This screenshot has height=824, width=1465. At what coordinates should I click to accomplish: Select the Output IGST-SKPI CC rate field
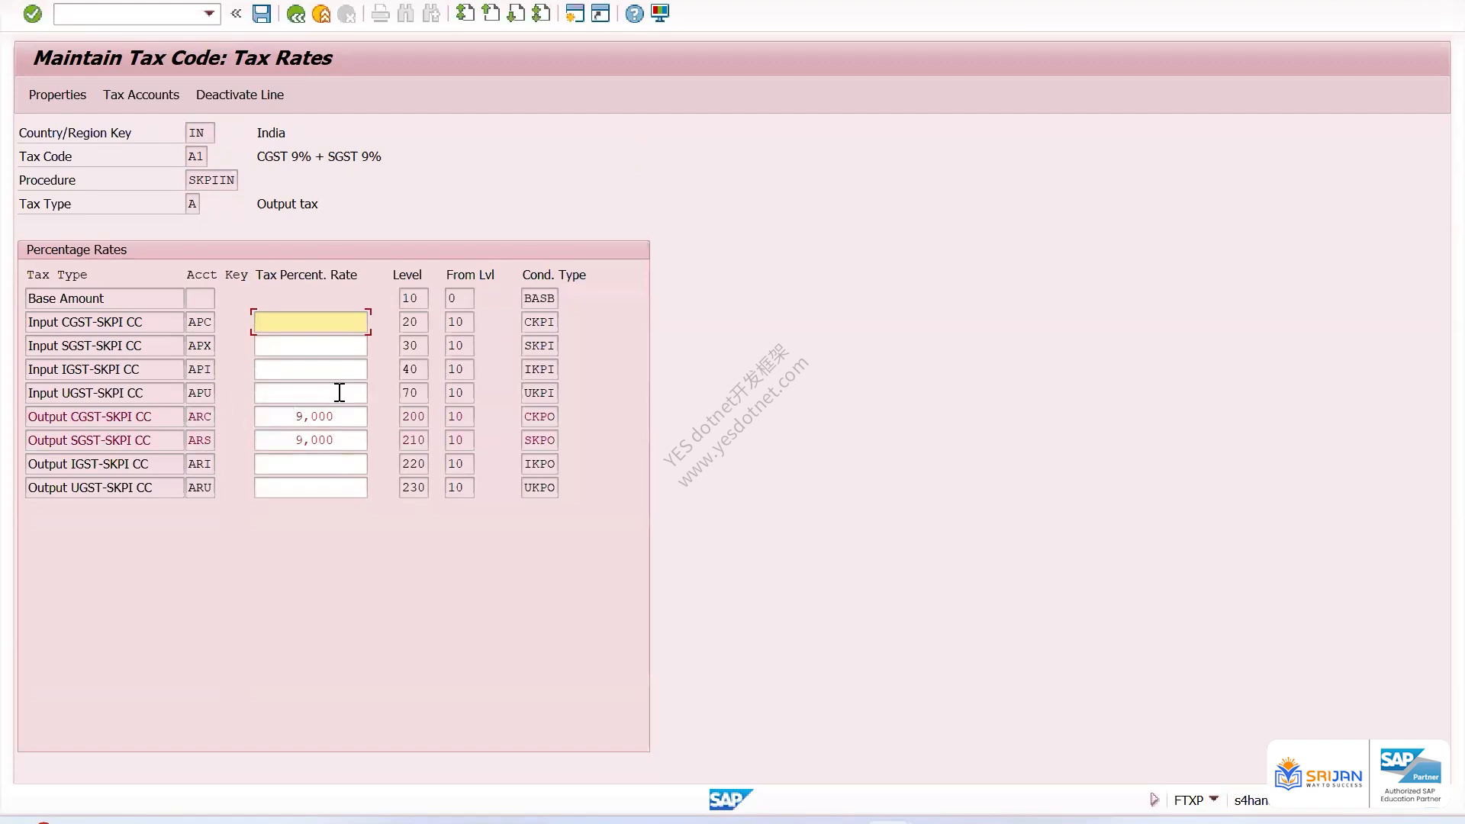coord(311,464)
